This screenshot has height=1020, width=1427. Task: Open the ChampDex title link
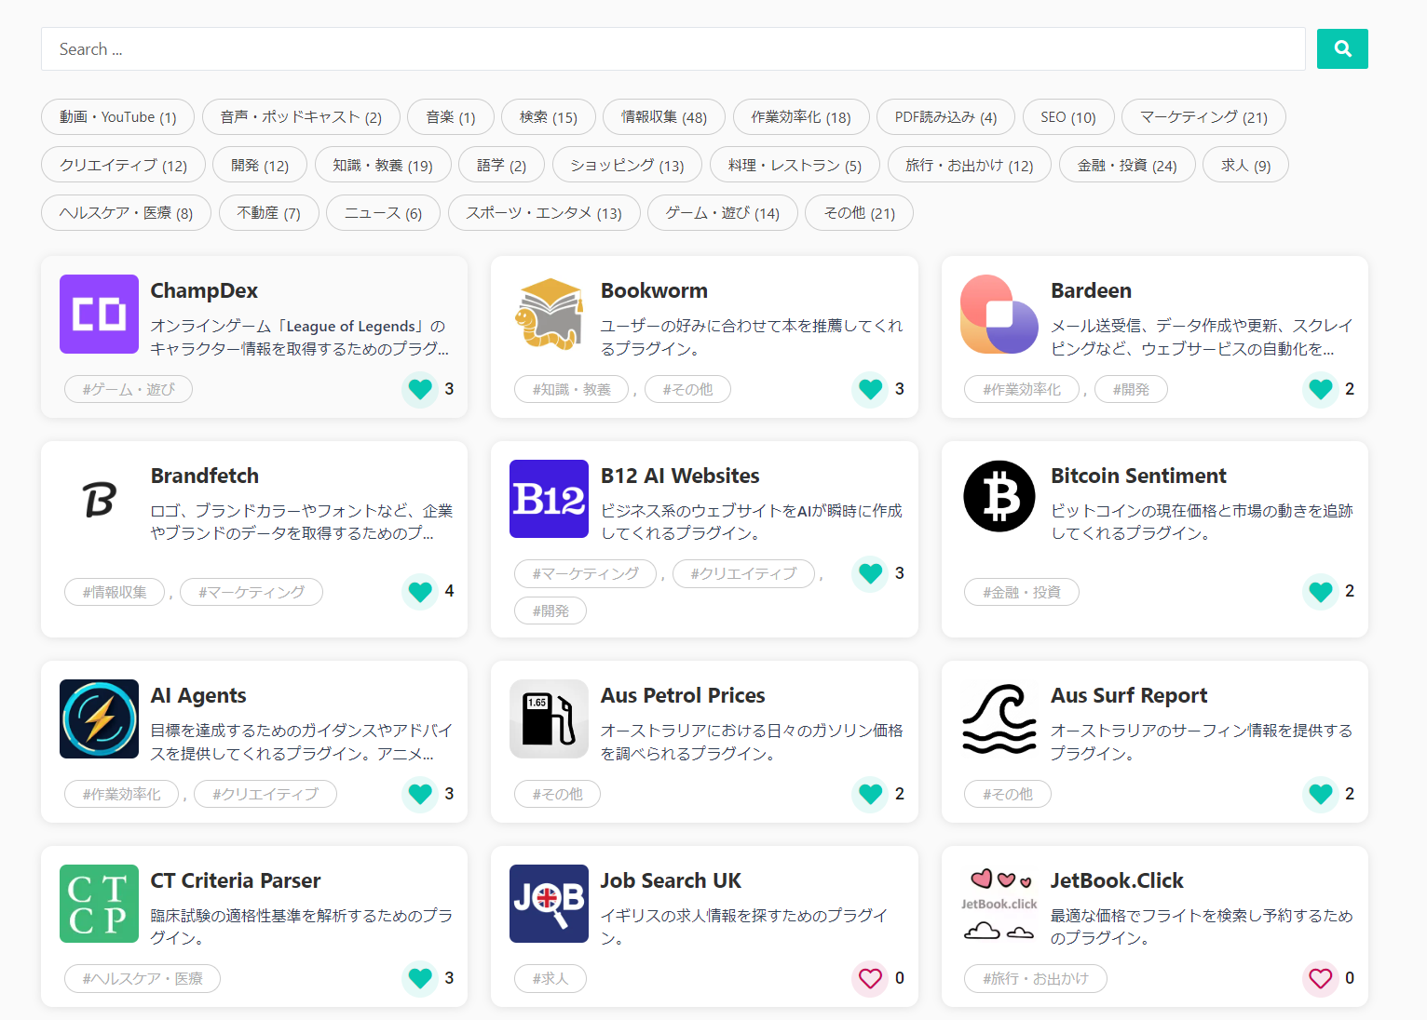pyautogui.click(x=204, y=290)
